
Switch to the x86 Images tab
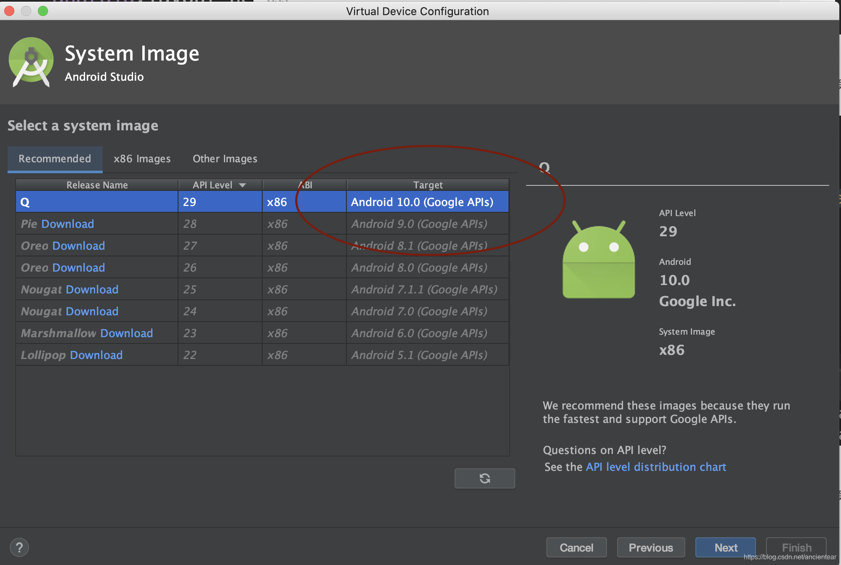click(x=141, y=158)
